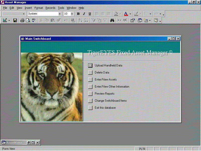Click Filter By Selection icon
The width and height of the screenshot is (201, 151).
point(93,20)
